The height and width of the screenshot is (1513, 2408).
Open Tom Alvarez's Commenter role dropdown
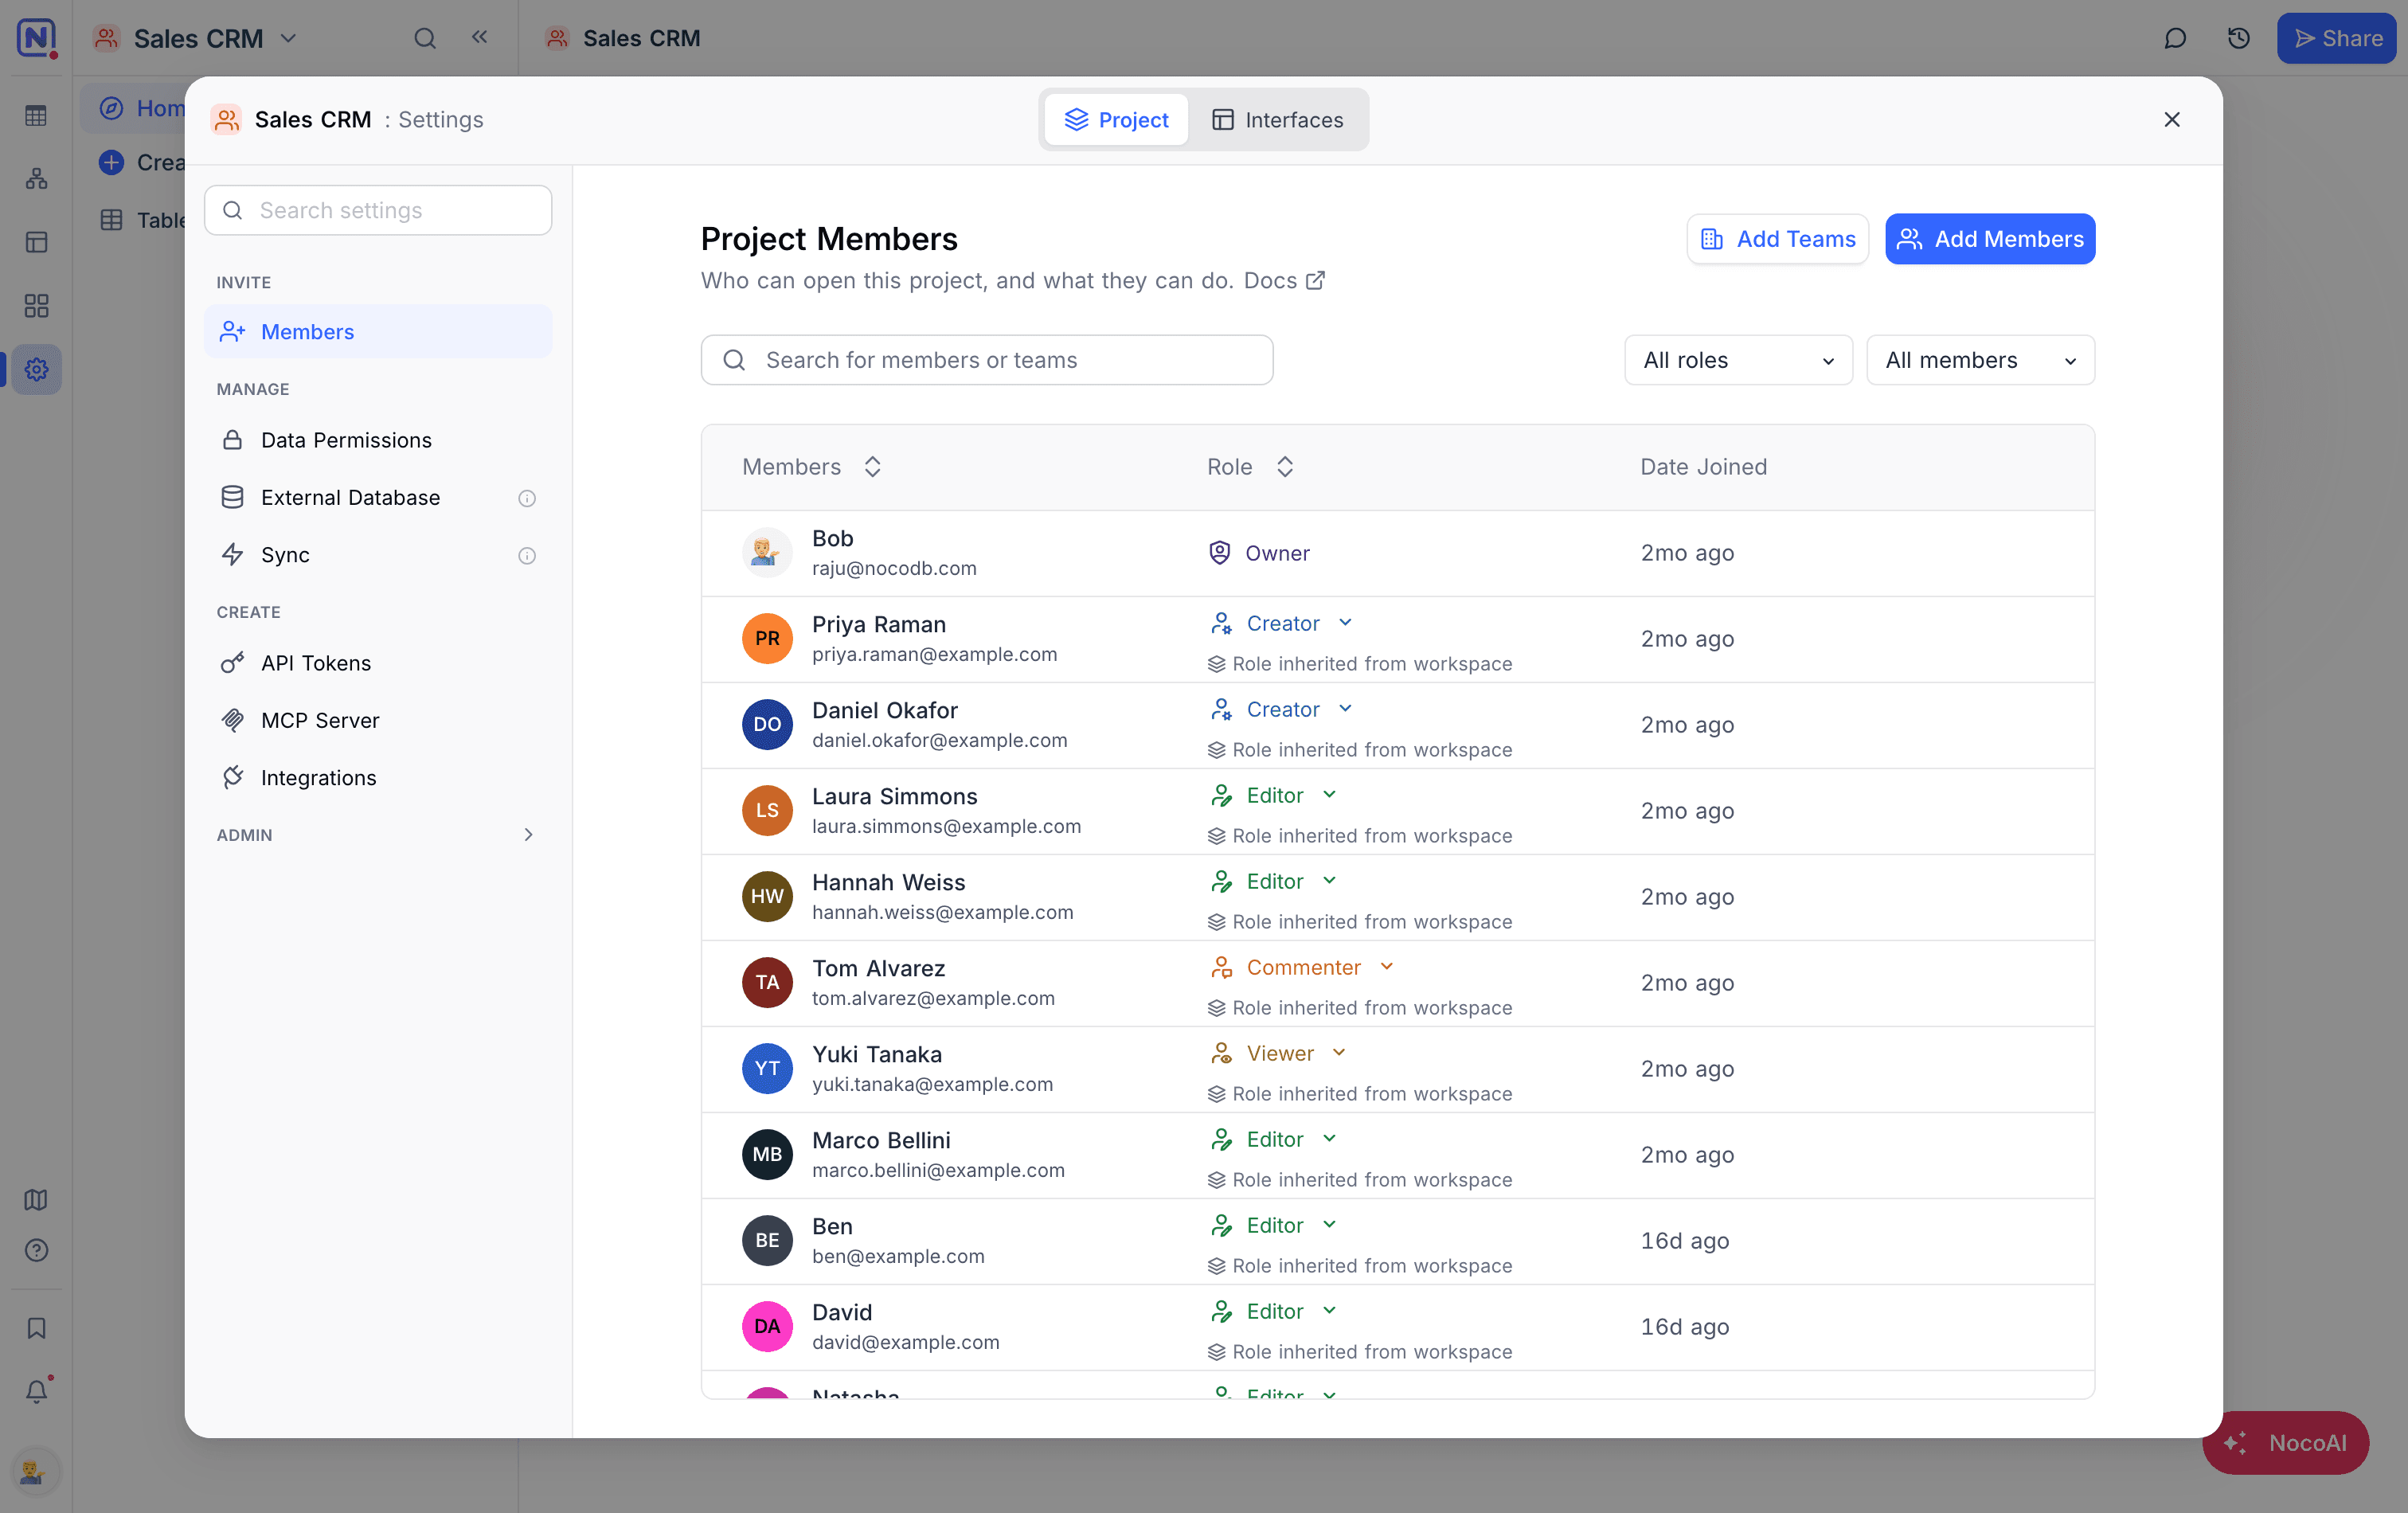(1302, 967)
